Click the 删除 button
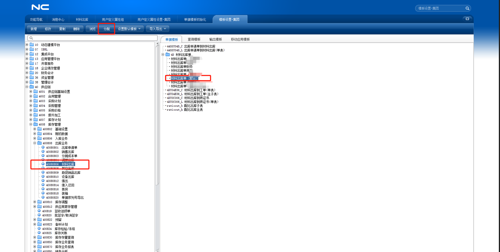500x252 pixels. coord(76,29)
